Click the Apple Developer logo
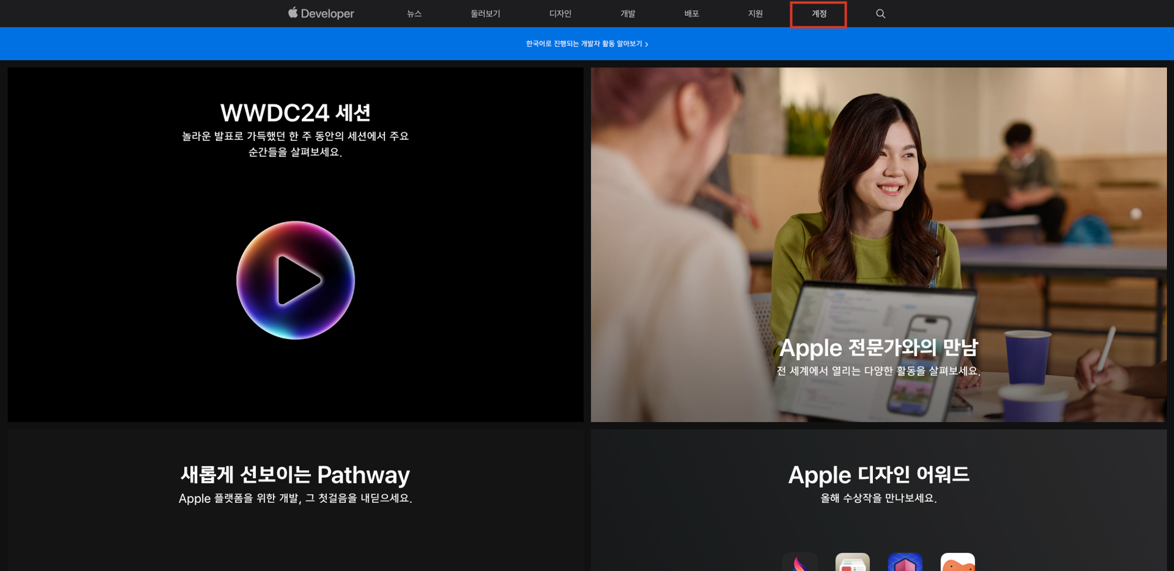The width and height of the screenshot is (1174, 571). [321, 13]
